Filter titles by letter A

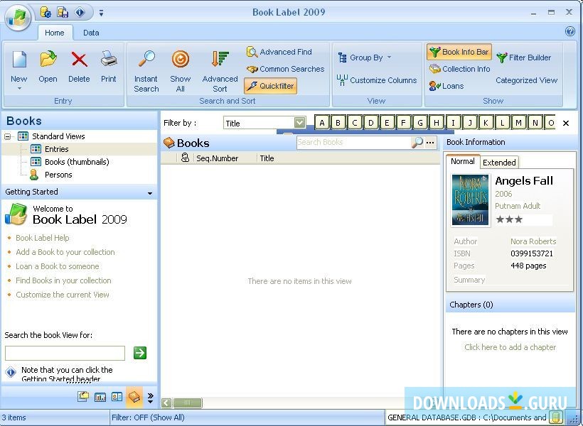coord(322,123)
